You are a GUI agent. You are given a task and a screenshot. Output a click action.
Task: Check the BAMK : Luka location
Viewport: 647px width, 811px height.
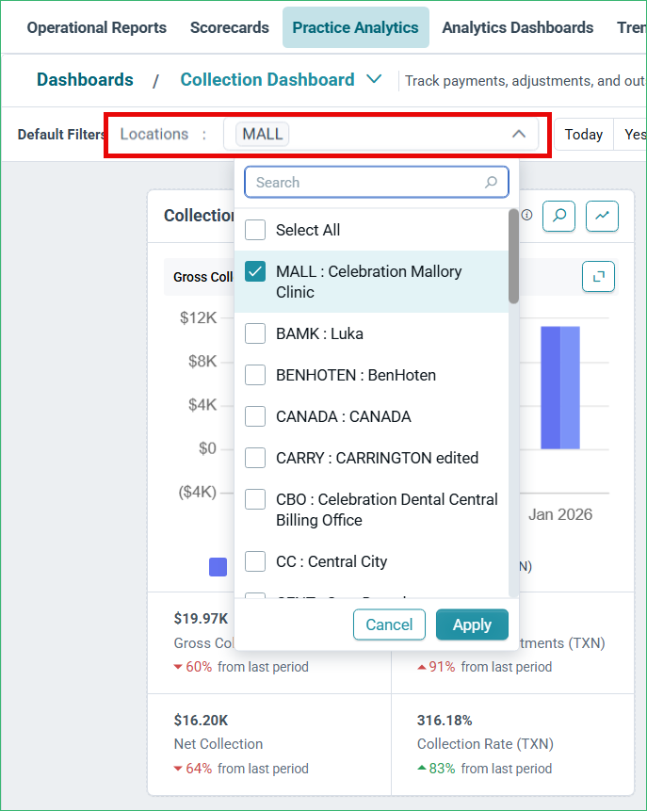tap(255, 333)
